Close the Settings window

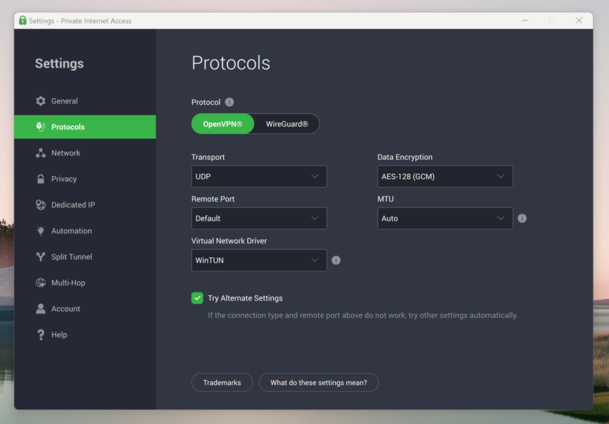(579, 20)
